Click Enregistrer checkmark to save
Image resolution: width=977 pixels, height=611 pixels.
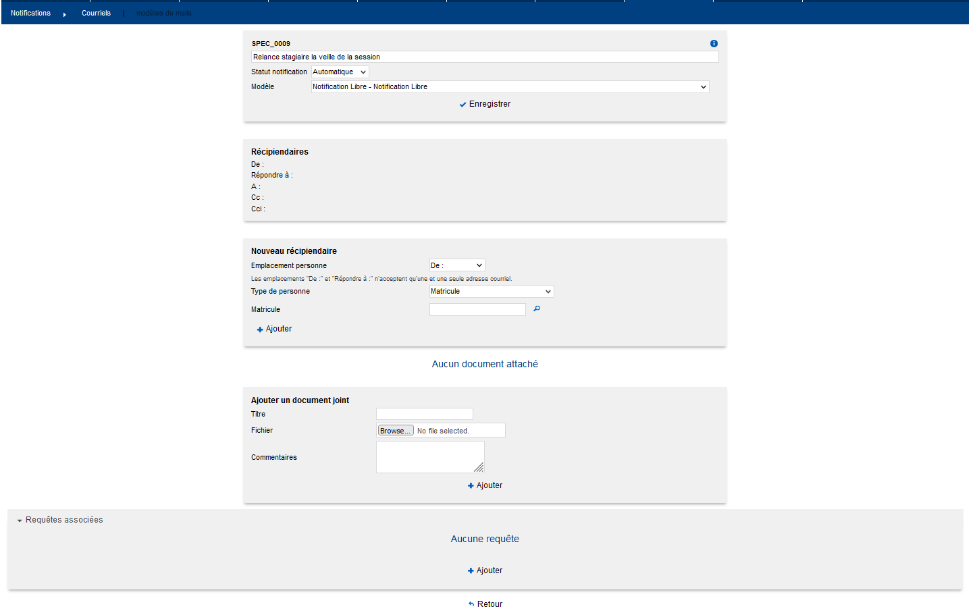point(485,104)
